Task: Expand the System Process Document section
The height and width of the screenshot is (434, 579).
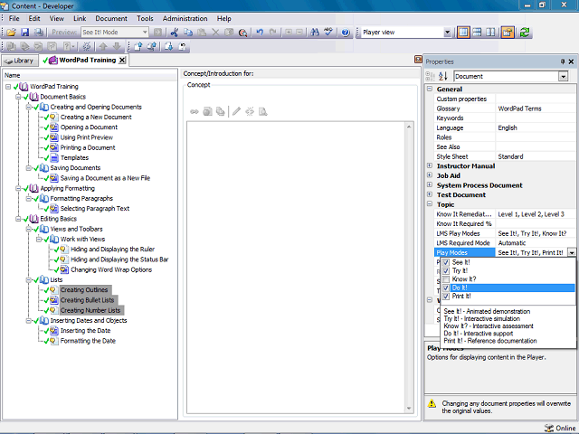Action: [430, 184]
